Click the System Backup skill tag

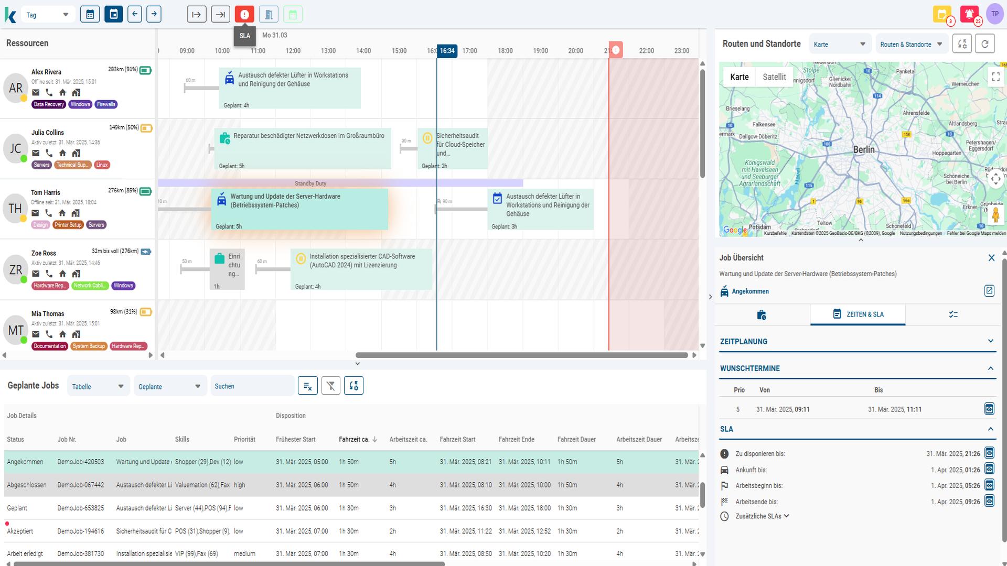point(89,346)
